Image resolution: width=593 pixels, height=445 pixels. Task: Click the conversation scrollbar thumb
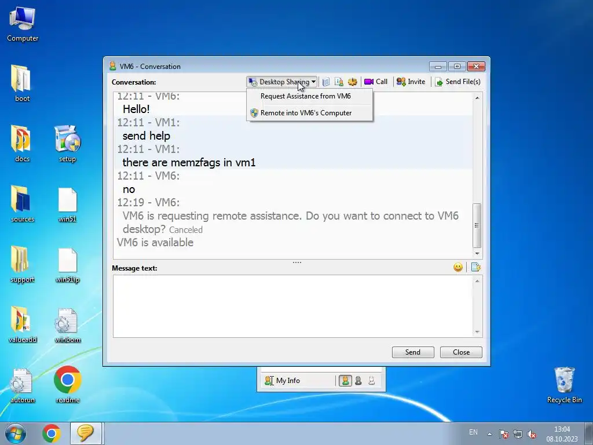477,225
